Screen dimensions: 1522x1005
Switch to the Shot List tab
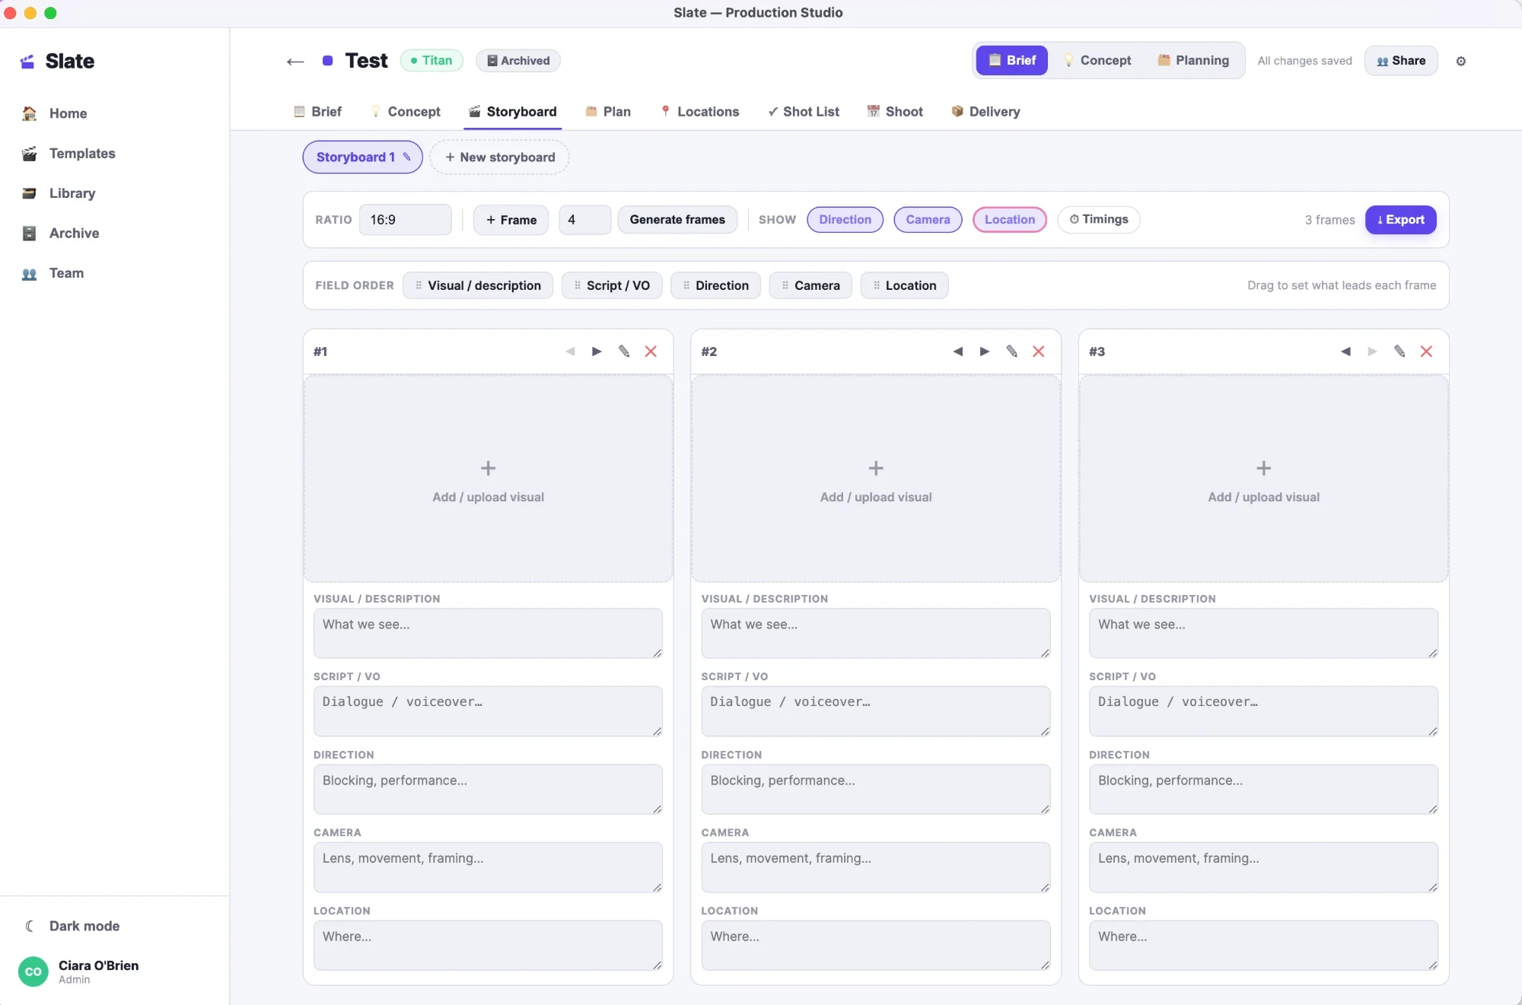tap(804, 112)
